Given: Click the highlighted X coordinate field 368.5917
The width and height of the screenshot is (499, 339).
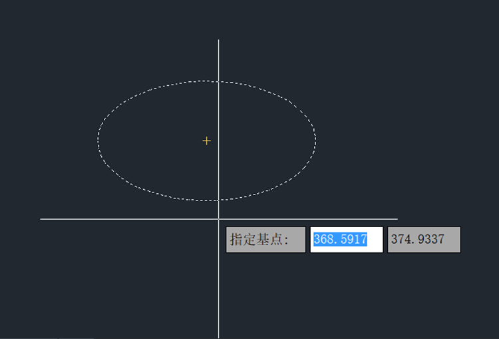Looking at the screenshot, I should point(347,240).
